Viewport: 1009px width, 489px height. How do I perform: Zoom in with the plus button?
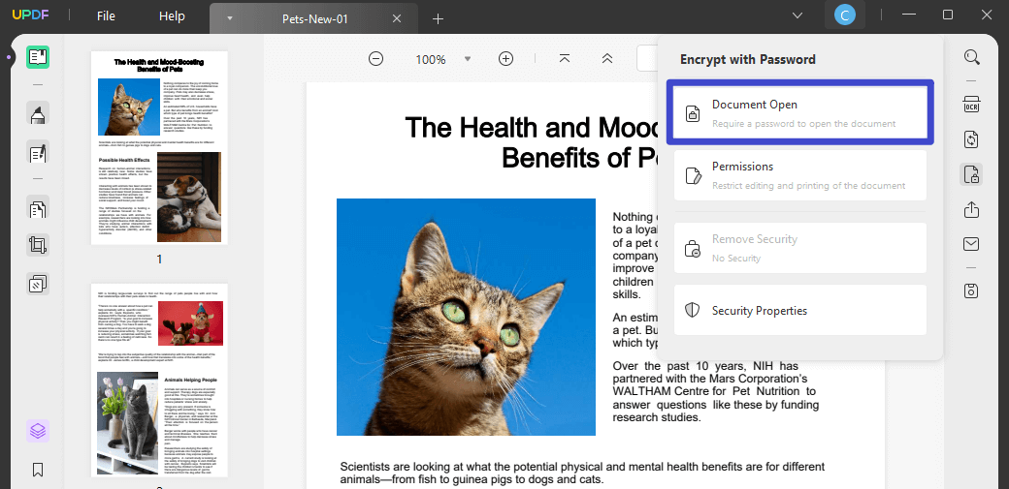click(x=506, y=59)
